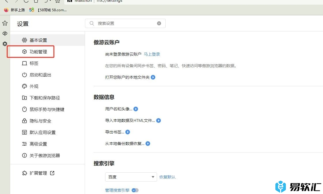Expand the chevron beside 管理搜索引擎
Viewport: 323px width, 194px height.
click(x=135, y=190)
